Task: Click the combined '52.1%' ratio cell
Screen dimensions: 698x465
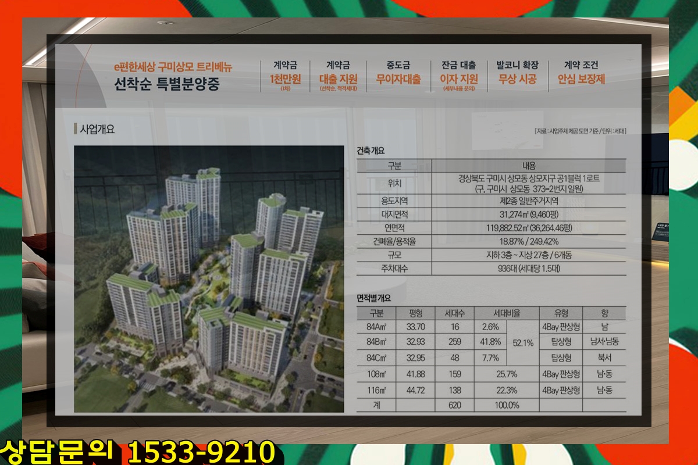Action: [522, 343]
